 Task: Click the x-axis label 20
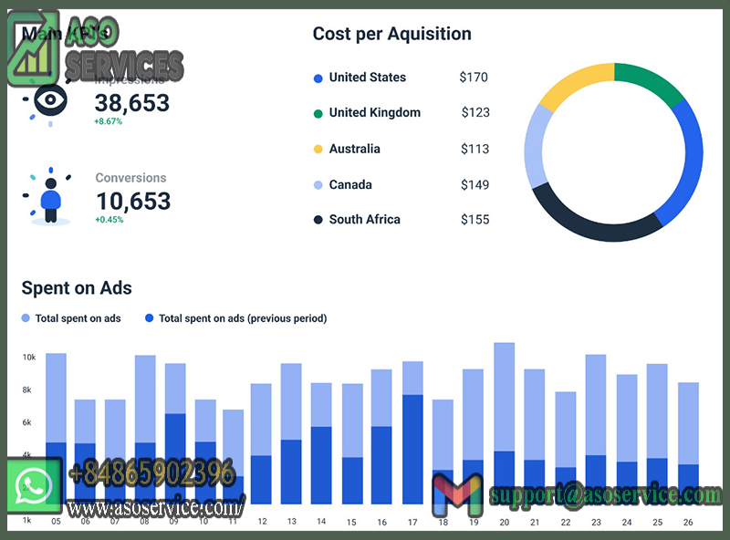(505, 523)
